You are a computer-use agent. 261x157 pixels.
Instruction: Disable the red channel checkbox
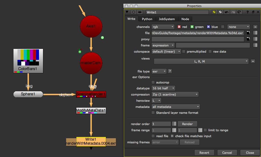[x=179, y=27]
